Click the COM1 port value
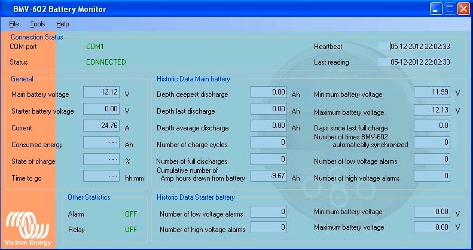This screenshot has height=250, width=473. [95, 47]
